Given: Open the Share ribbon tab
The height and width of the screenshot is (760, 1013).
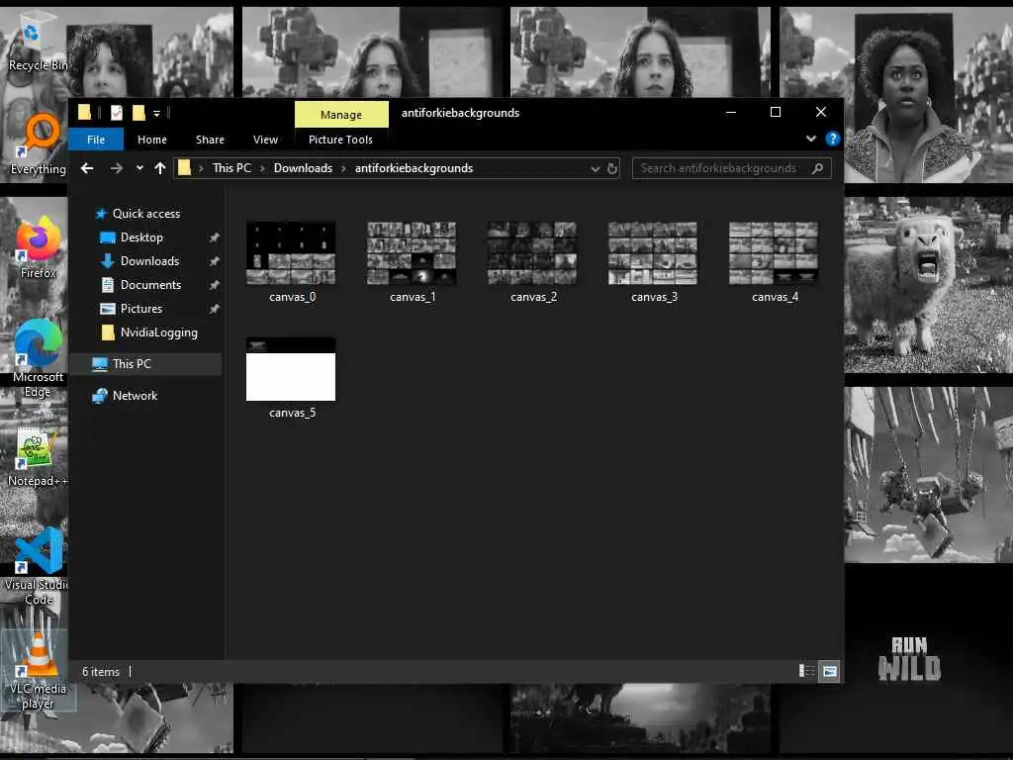Looking at the screenshot, I should click(x=210, y=140).
